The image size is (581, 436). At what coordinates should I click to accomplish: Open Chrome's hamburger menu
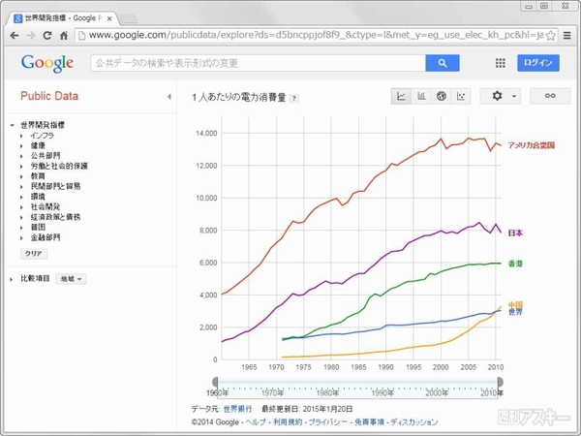[566, 36]
